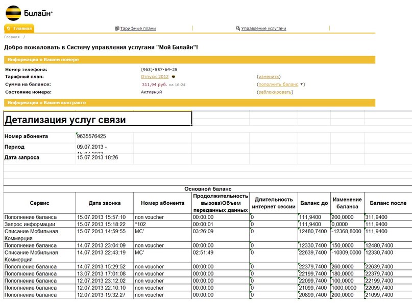Select the date cell 14.07.2013 22:43:19
The image size is (412, 306).
point(105,256)
